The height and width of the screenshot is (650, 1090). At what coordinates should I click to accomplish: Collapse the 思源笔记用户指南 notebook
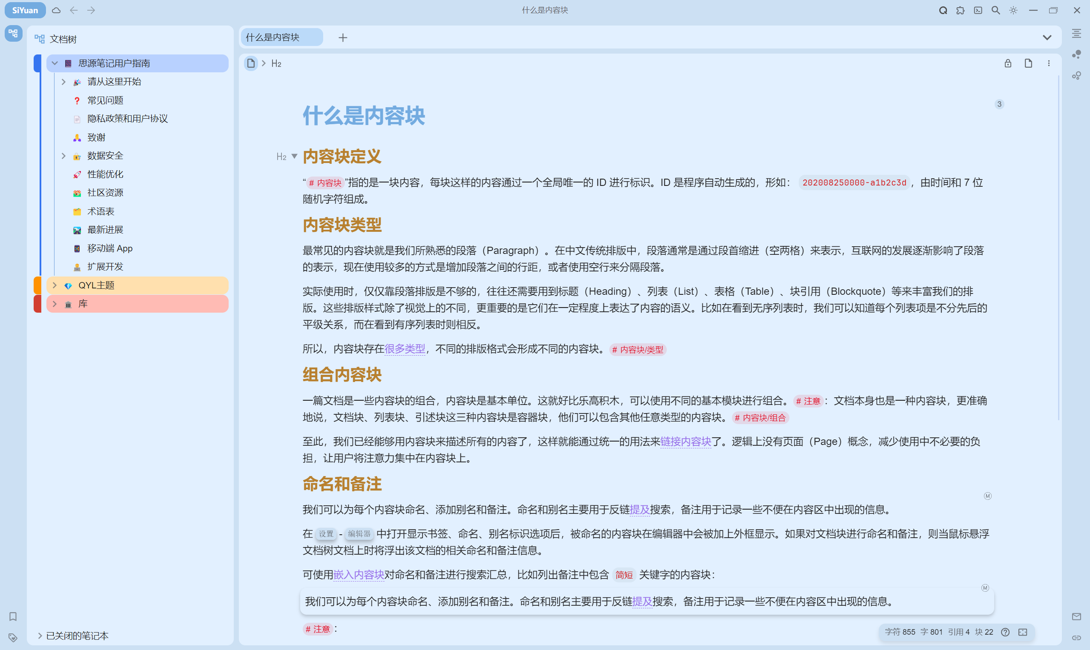click(55, 63)
